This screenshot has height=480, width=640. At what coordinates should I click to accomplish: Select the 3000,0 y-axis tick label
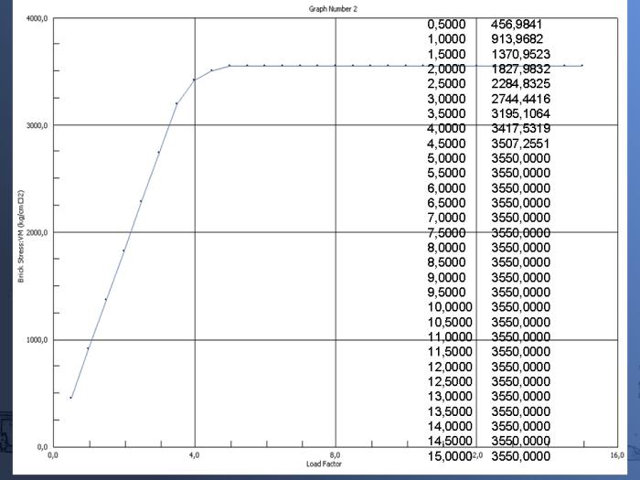[x=35, y=125]
